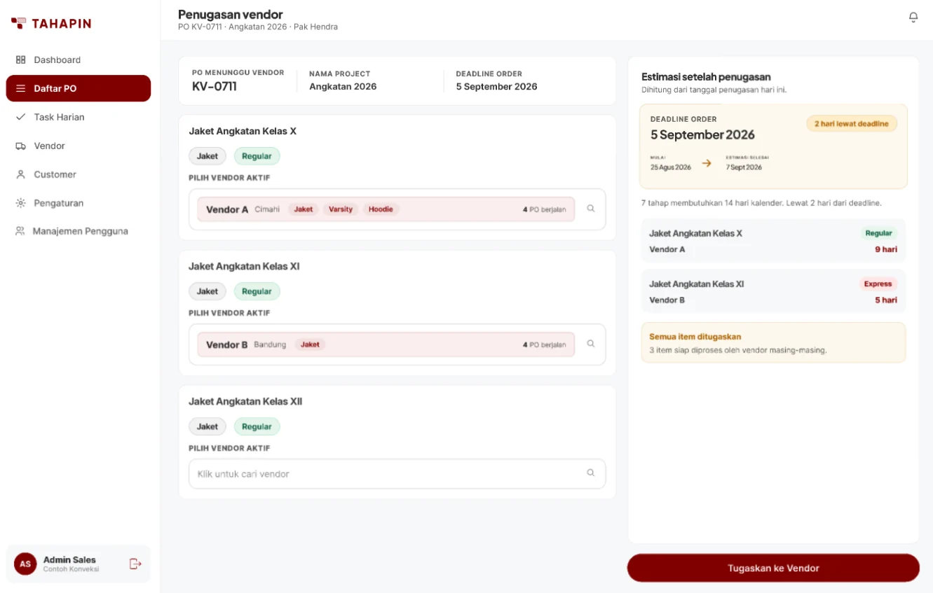Image resolution: width=933 pixels, height=593 pixels.
Task: Click the Tugaskan ke Vendor button
Action: coord(773,568)
